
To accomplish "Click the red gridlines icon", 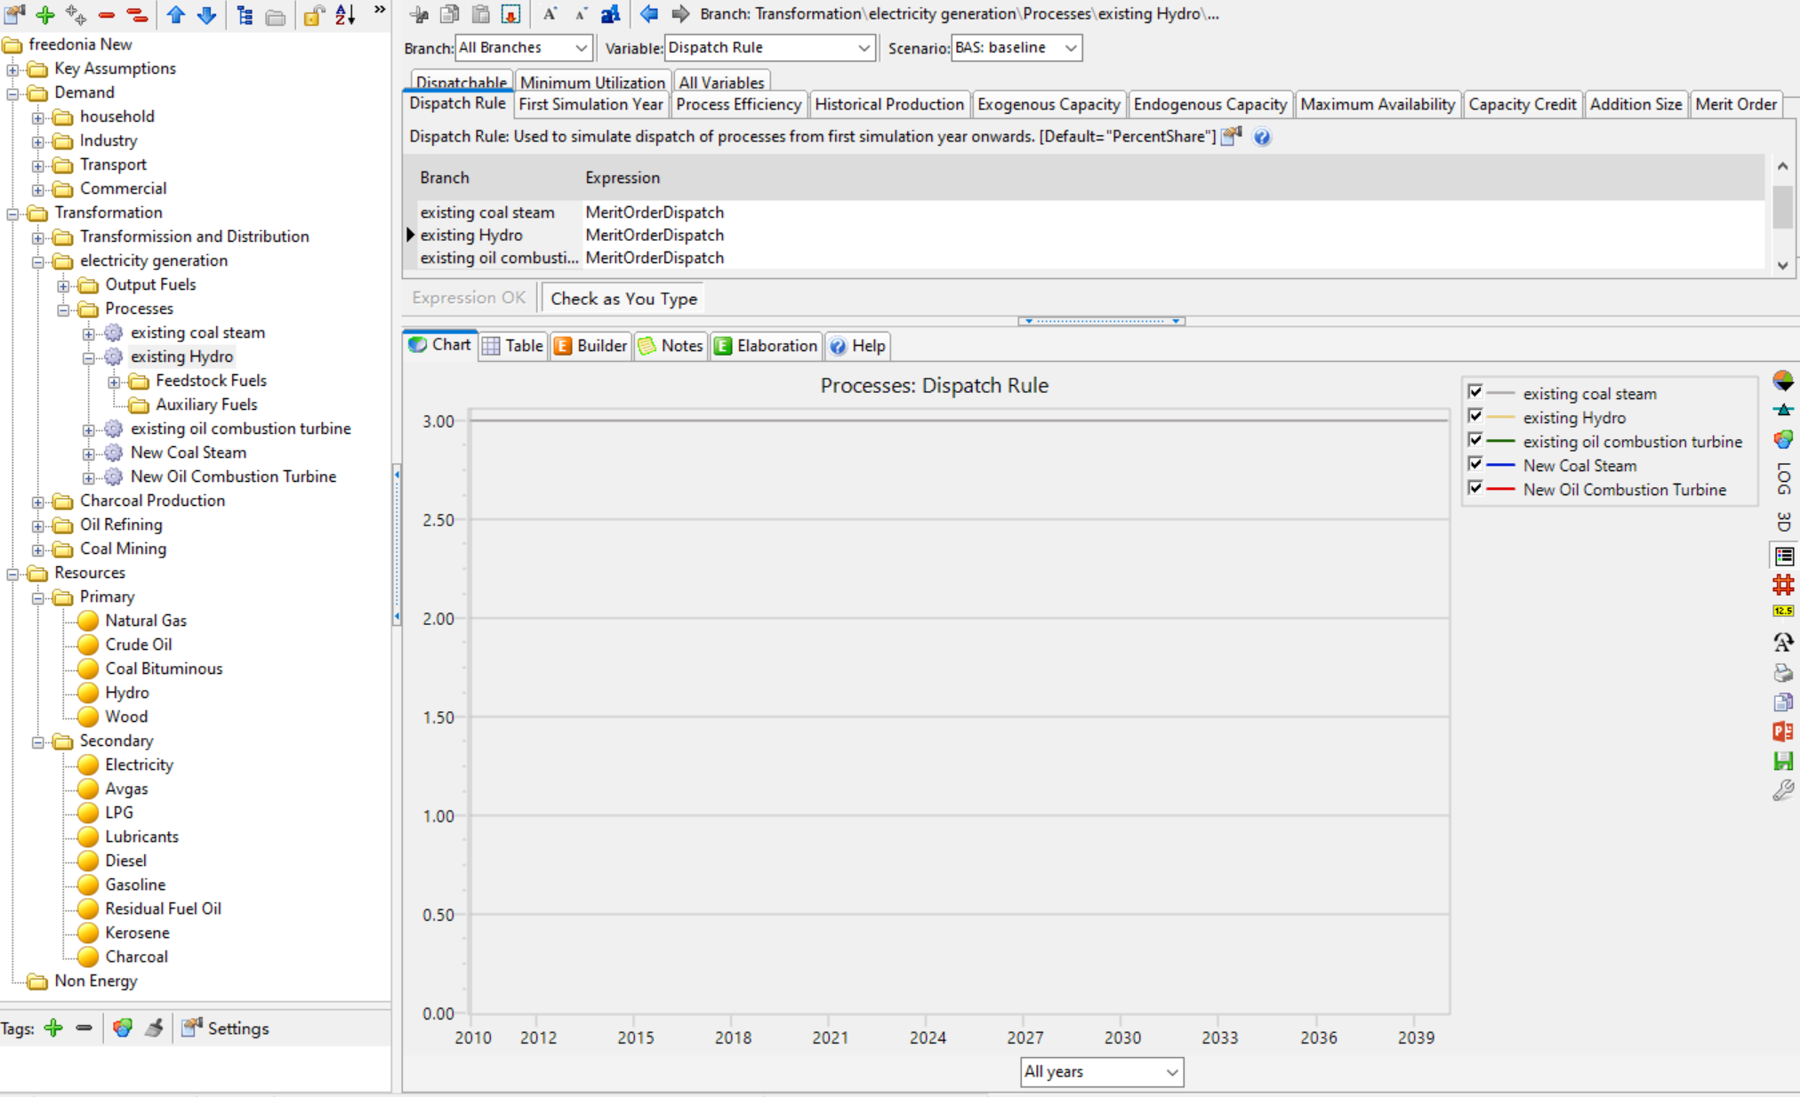I will tap(1783, 585).
